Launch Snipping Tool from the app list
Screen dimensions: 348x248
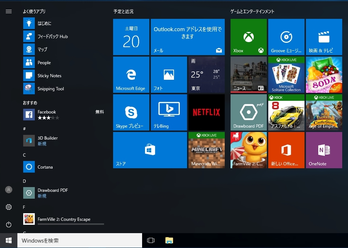pyautogui.click(x=50, y=89)
